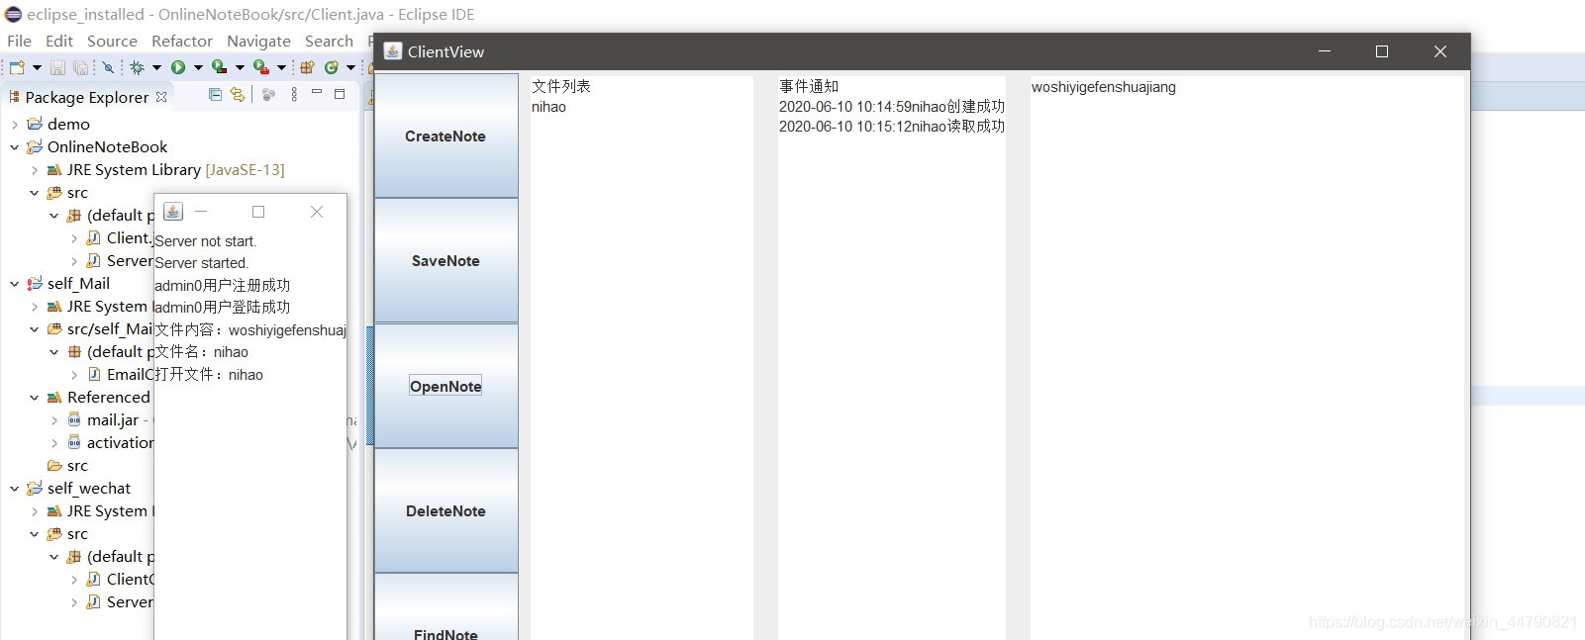The height and width of the screenshot is (640, 1585).
Task: Expand the demo project
Action: click(x=15, y=124)
